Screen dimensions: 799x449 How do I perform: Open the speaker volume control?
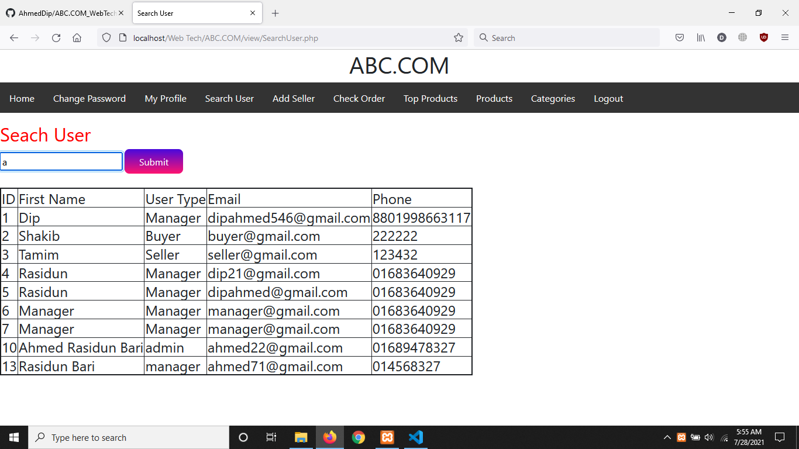point(709,437)
